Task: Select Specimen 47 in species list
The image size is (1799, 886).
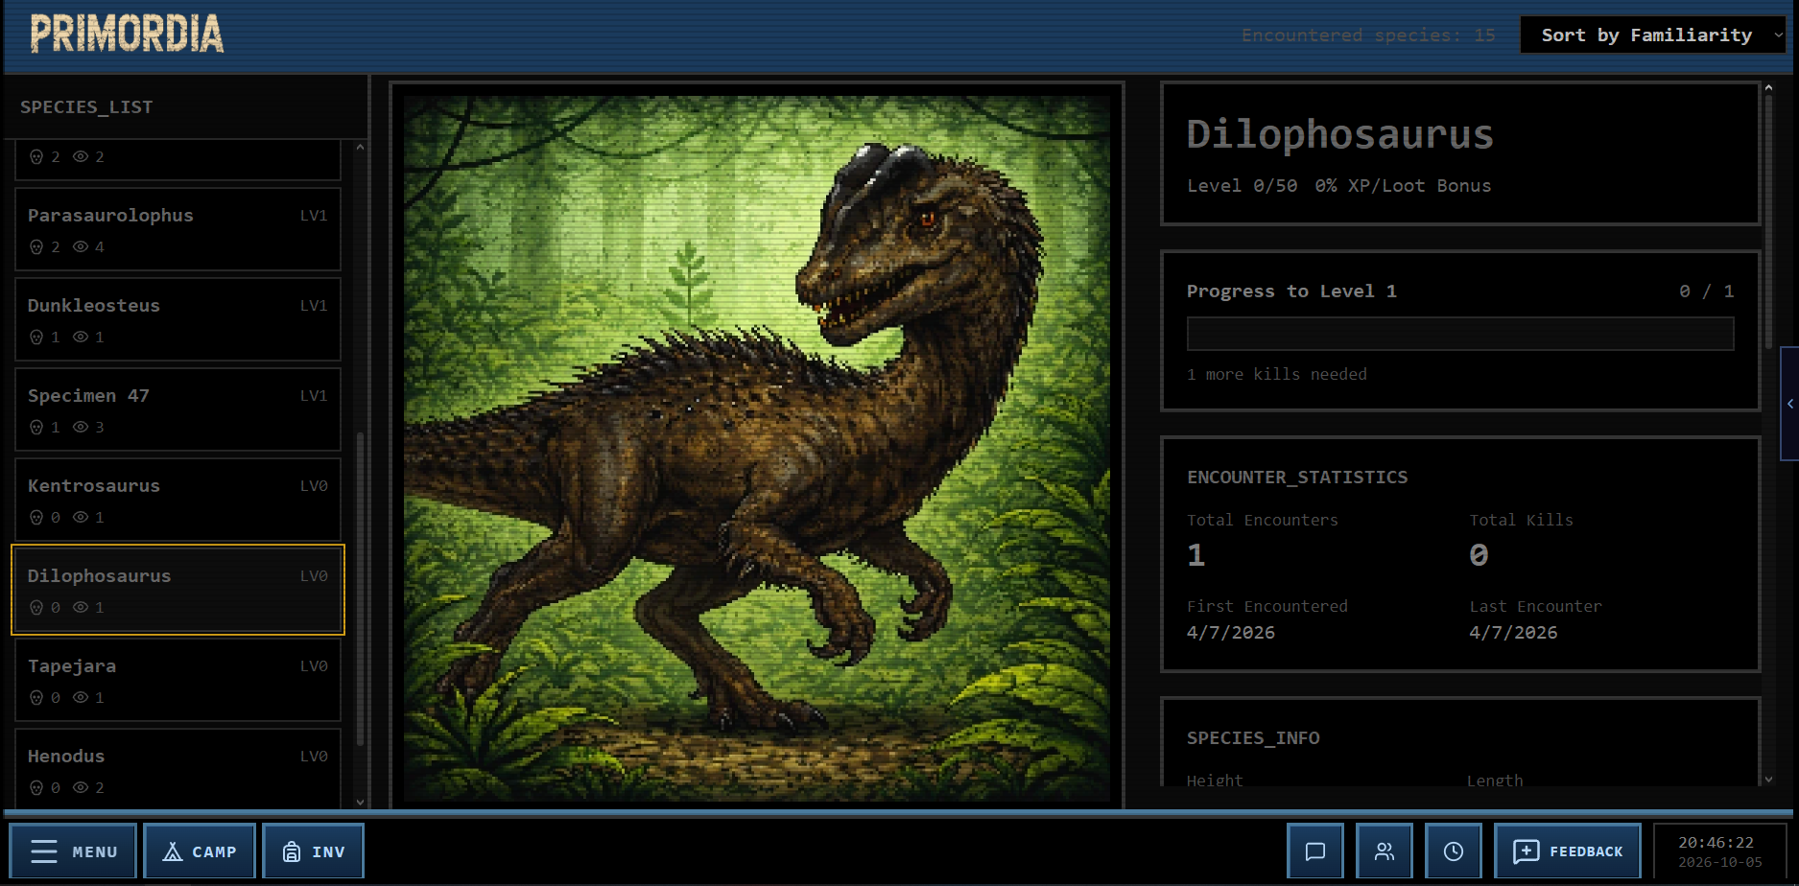Action: pos(178,409)
